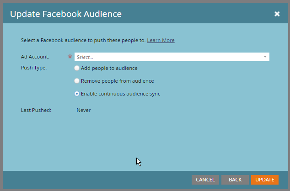
Task: Open the Learn More link
Action: point(161,40)
